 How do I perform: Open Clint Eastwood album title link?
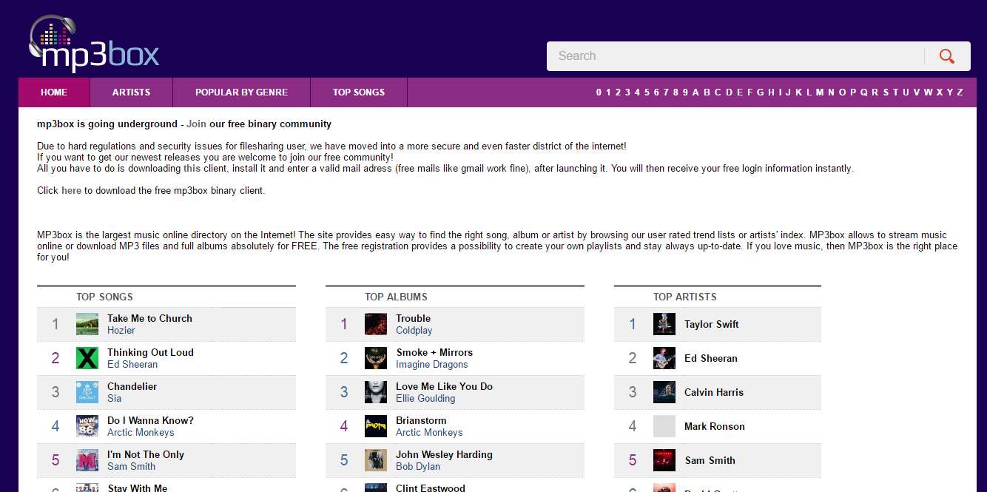431,488
